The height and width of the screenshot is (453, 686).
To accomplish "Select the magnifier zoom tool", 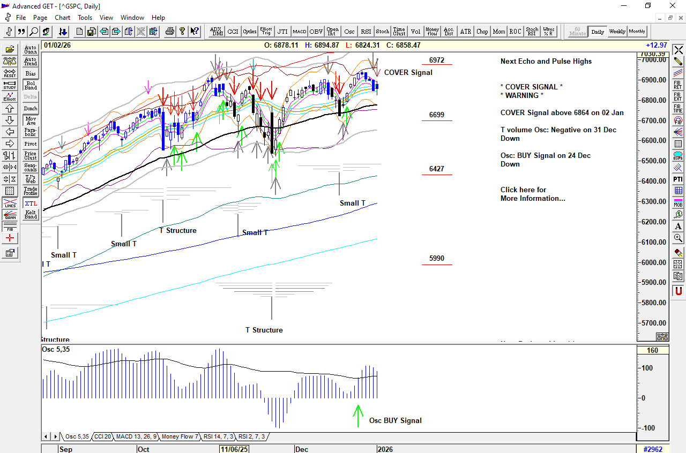I will (x=678, y=238).
